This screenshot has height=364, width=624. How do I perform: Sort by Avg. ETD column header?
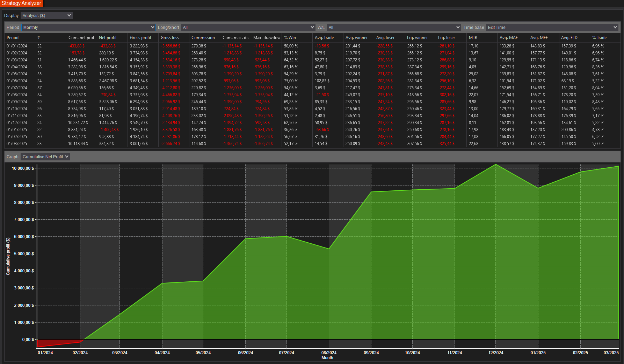574,38
